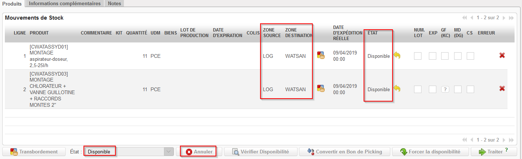Click the Transbordement button
The height and width of the screenshot is (159, 522).
pos(34,152)
